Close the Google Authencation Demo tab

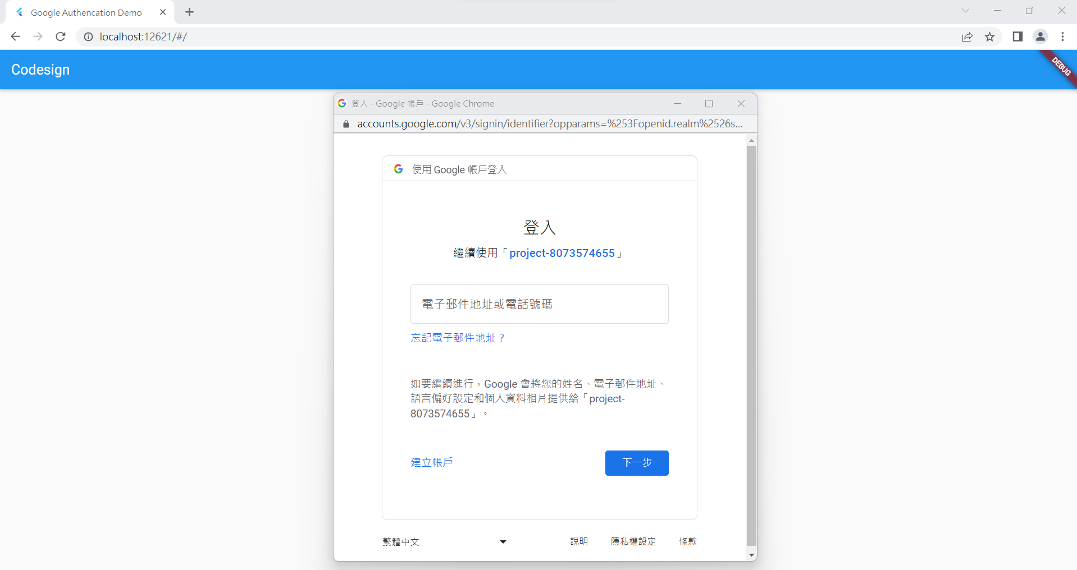point(163,12)
